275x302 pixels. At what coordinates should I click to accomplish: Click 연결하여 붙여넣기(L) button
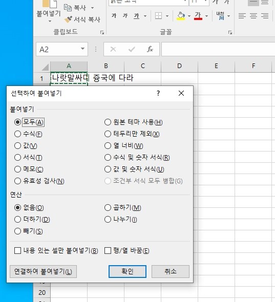(x=43, y=272)
